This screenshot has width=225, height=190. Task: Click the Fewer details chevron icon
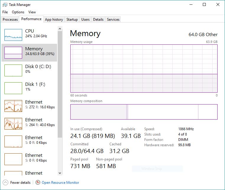(5, 183)
